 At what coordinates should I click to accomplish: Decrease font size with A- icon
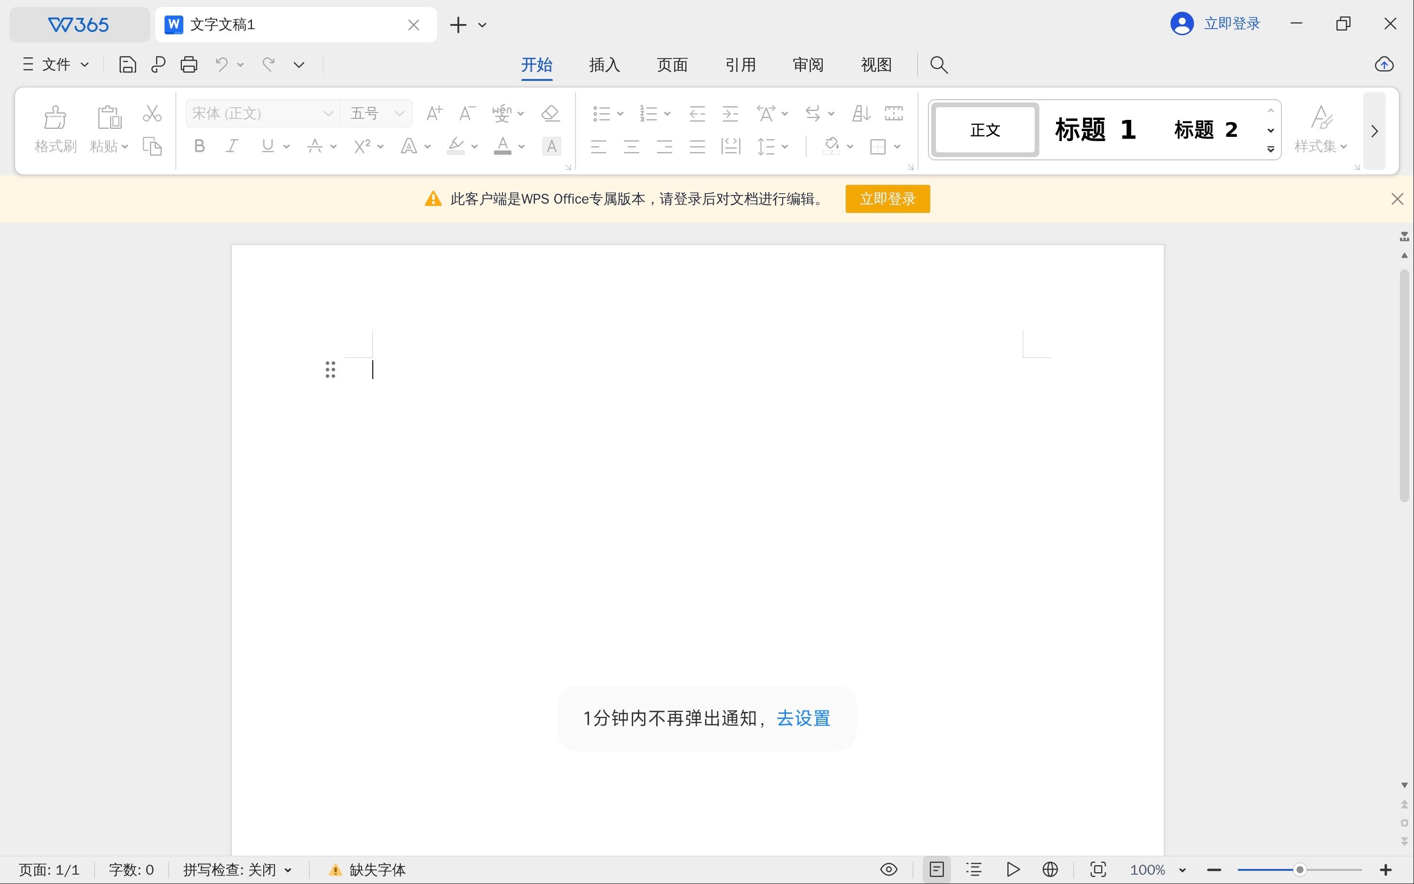click(x=467, y=113)
